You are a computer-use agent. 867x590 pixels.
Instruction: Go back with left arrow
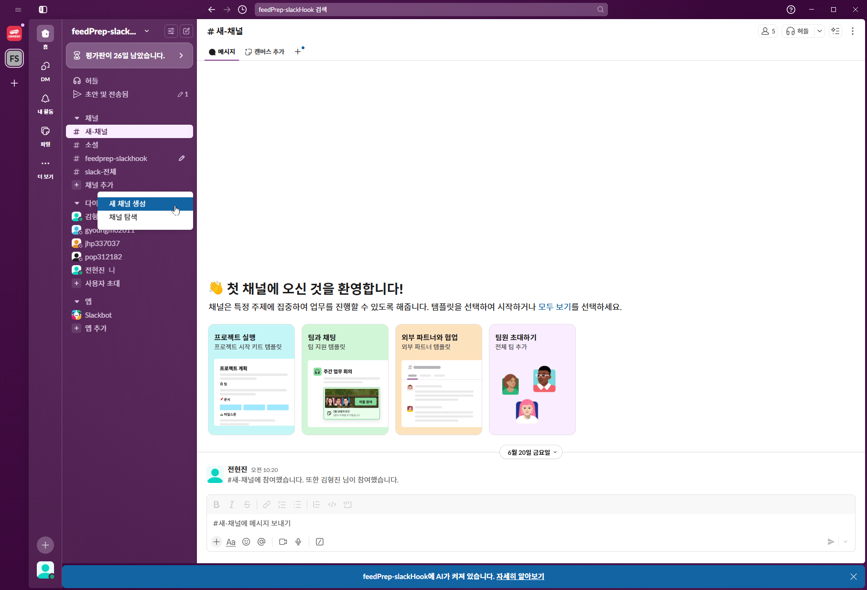[212, 10]
